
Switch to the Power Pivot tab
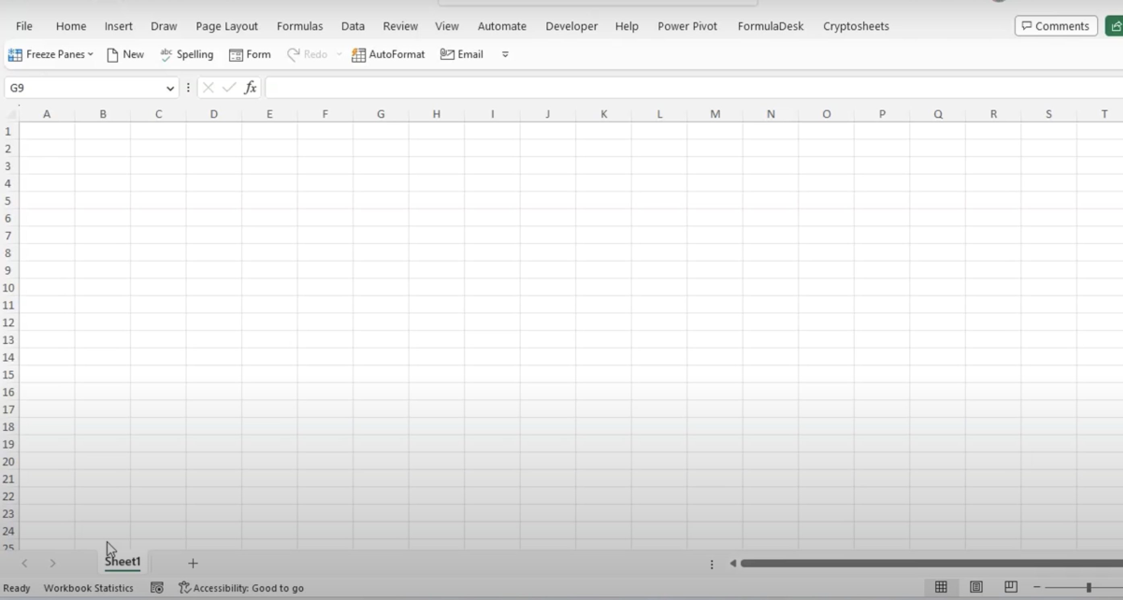[x=687, y=26]
